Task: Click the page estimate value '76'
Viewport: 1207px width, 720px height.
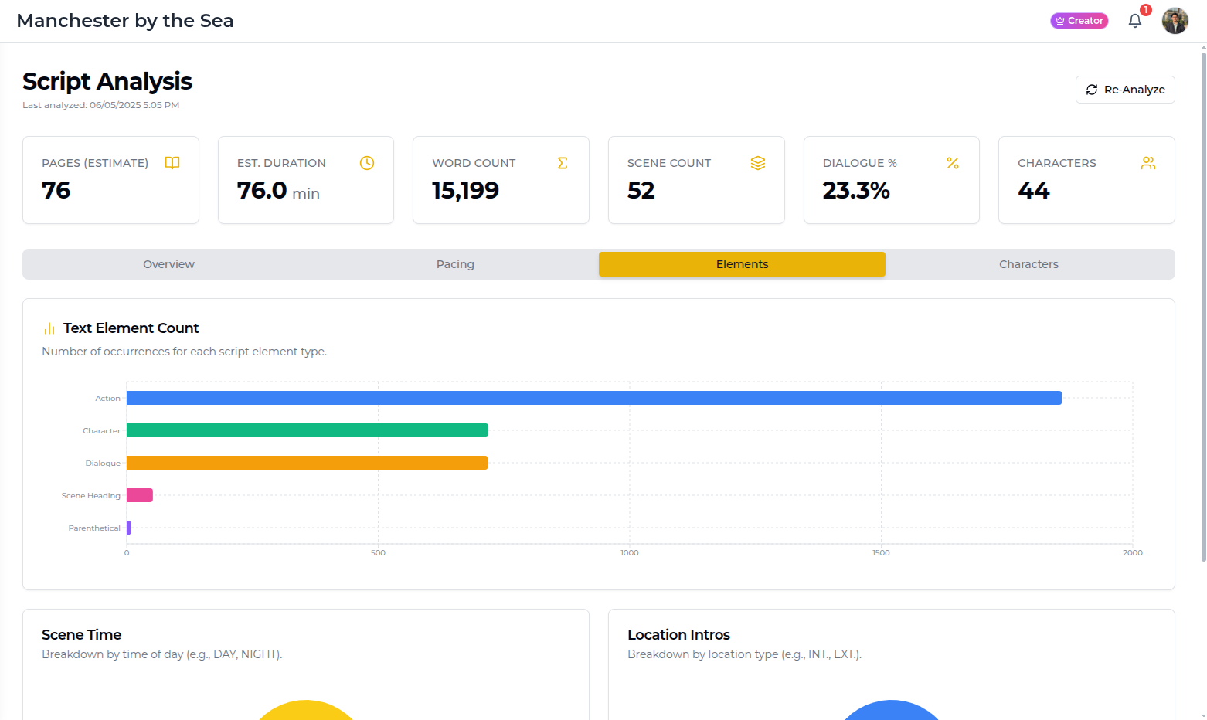Action: (56, 190)
